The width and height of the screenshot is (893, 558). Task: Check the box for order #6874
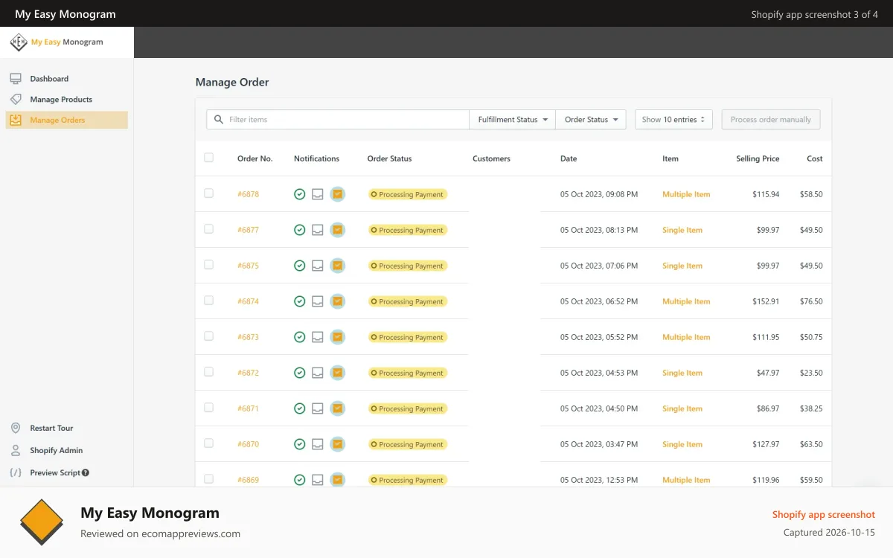208,300
